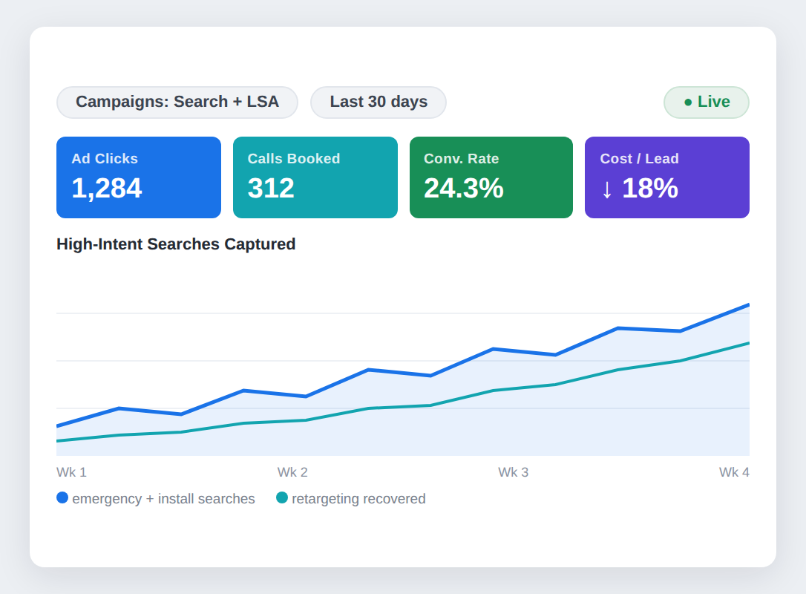Click the 1,284 ad clicks value
Viewport: 806px width, 594px height.
[106, 189]
